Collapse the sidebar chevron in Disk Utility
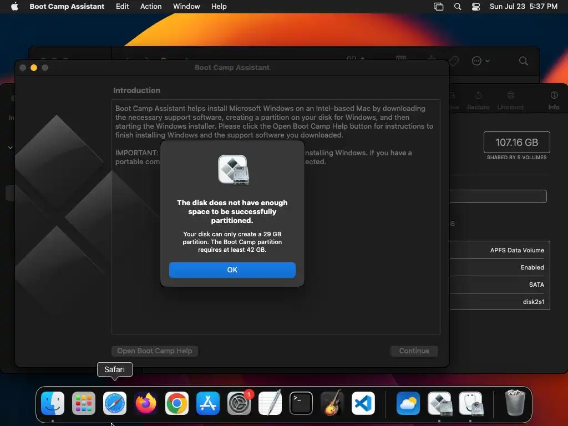Screen dimensions: 568x426 pos(10,148)
